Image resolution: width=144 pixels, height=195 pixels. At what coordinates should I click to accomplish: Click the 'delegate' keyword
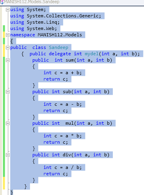(60, 54)
